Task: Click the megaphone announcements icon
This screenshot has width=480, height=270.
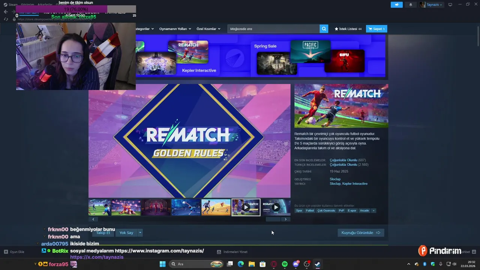Action: tap(396, 4)
